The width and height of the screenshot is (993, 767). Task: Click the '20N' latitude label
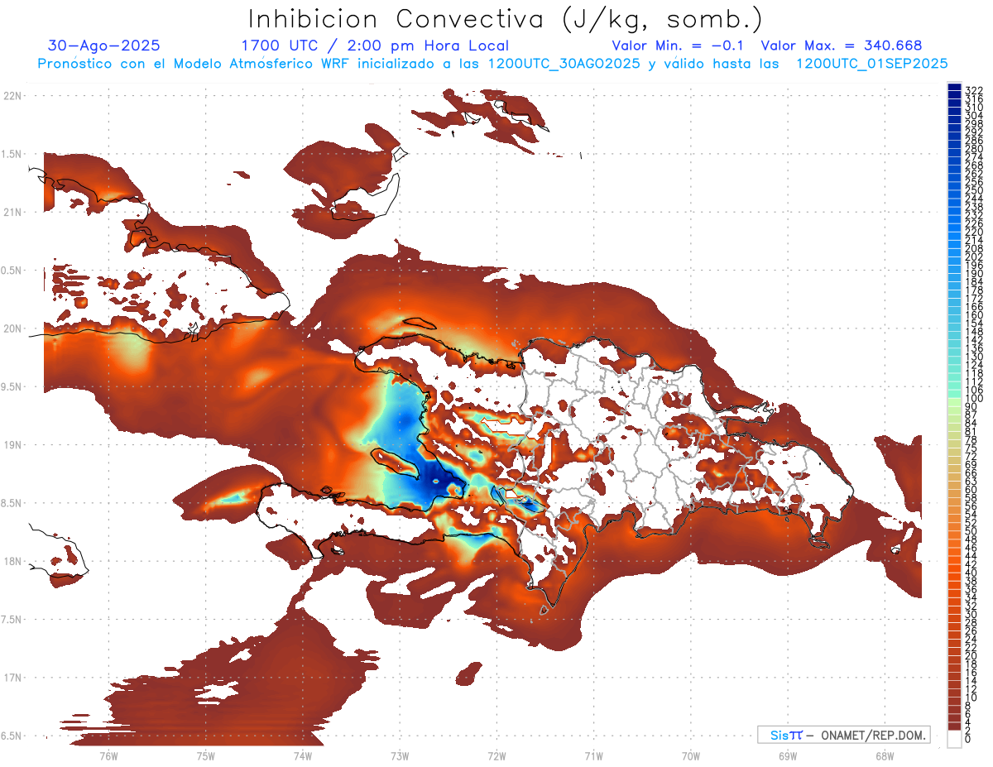point(12,328)
